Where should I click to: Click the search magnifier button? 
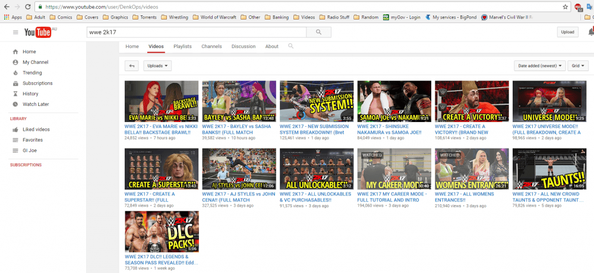coord(318,33)
